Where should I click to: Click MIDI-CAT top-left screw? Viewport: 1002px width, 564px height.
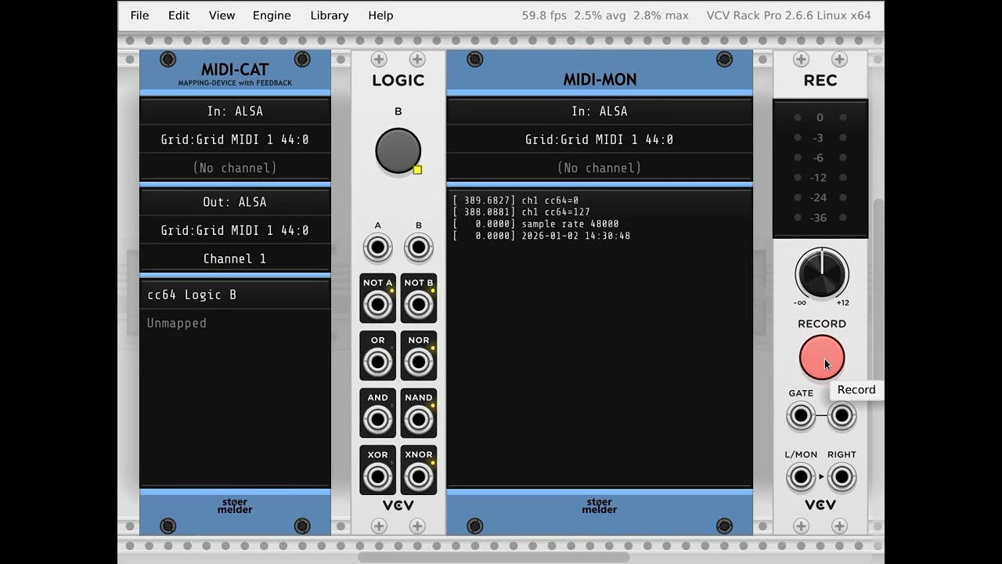pos(168,59)
